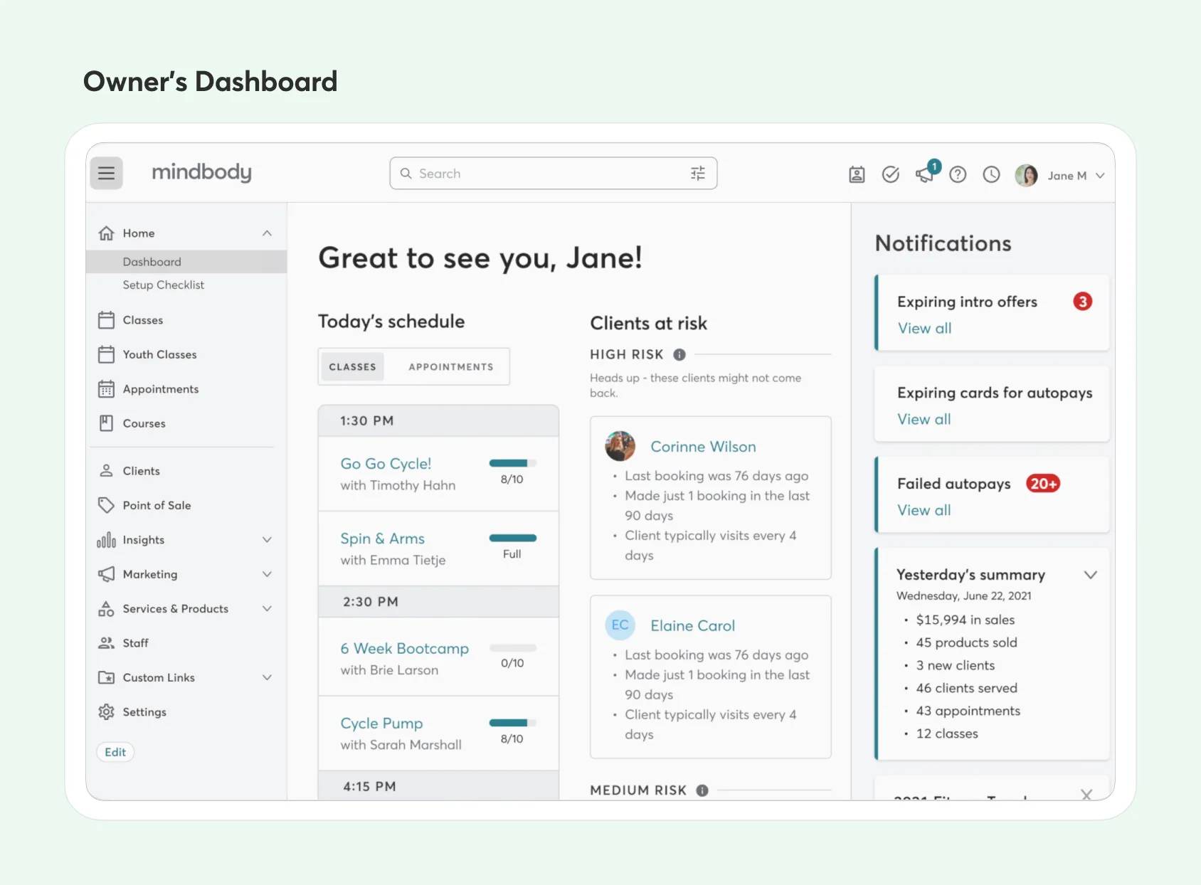Open the client lookup card icon
1201x885 pixels.
point(857,174)
